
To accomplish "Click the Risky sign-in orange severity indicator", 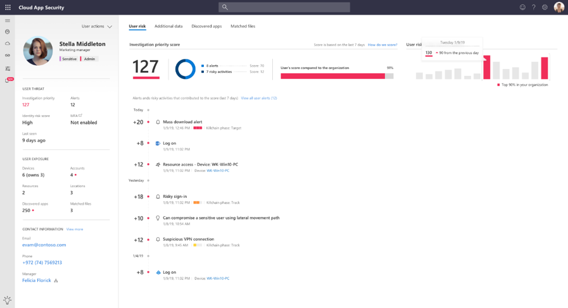I will pos(198,202).
